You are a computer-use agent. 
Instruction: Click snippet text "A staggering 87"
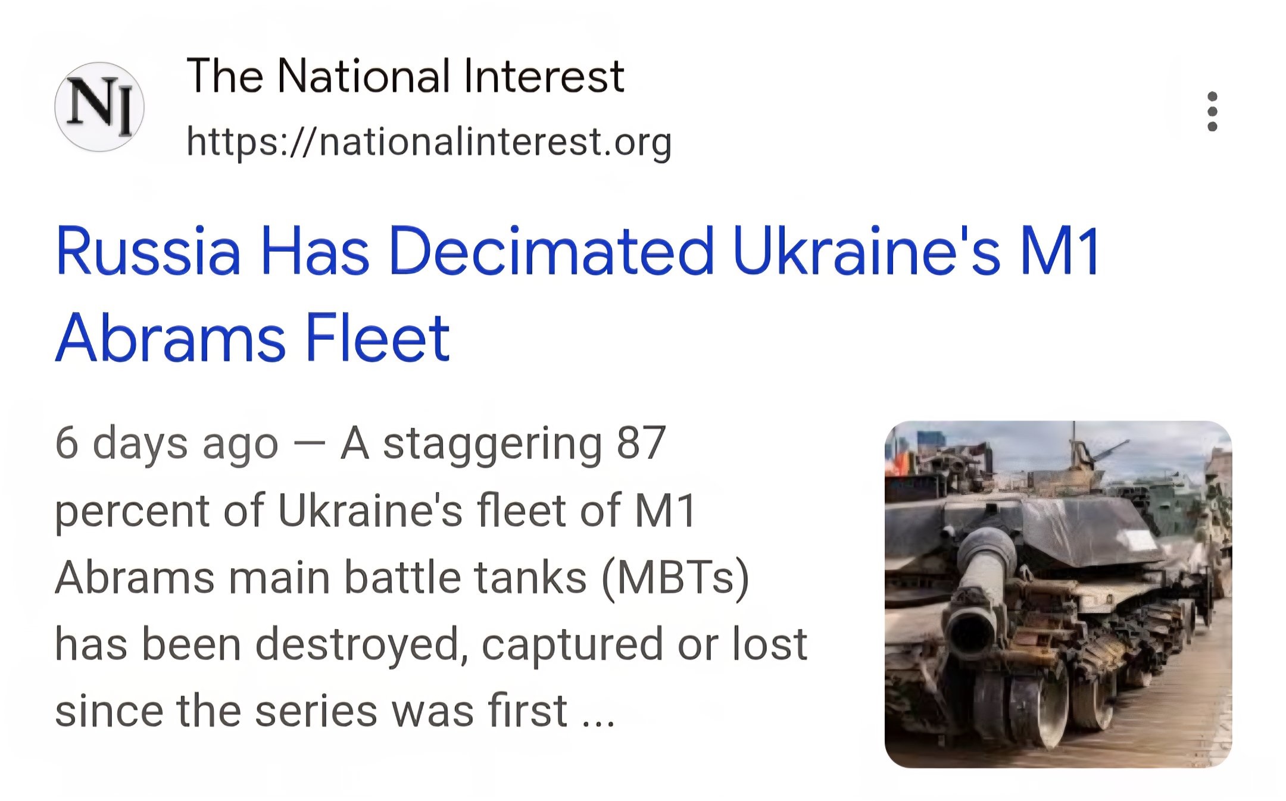pyautogui.click(x=503, y=443)
